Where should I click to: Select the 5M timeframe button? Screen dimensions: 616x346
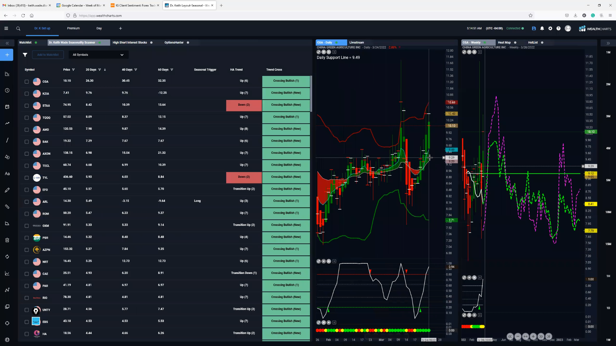pos(608,180)
